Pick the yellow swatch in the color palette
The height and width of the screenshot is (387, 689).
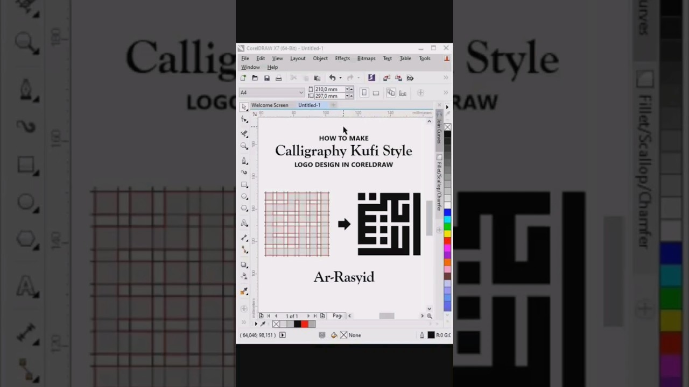pos(447,235)
